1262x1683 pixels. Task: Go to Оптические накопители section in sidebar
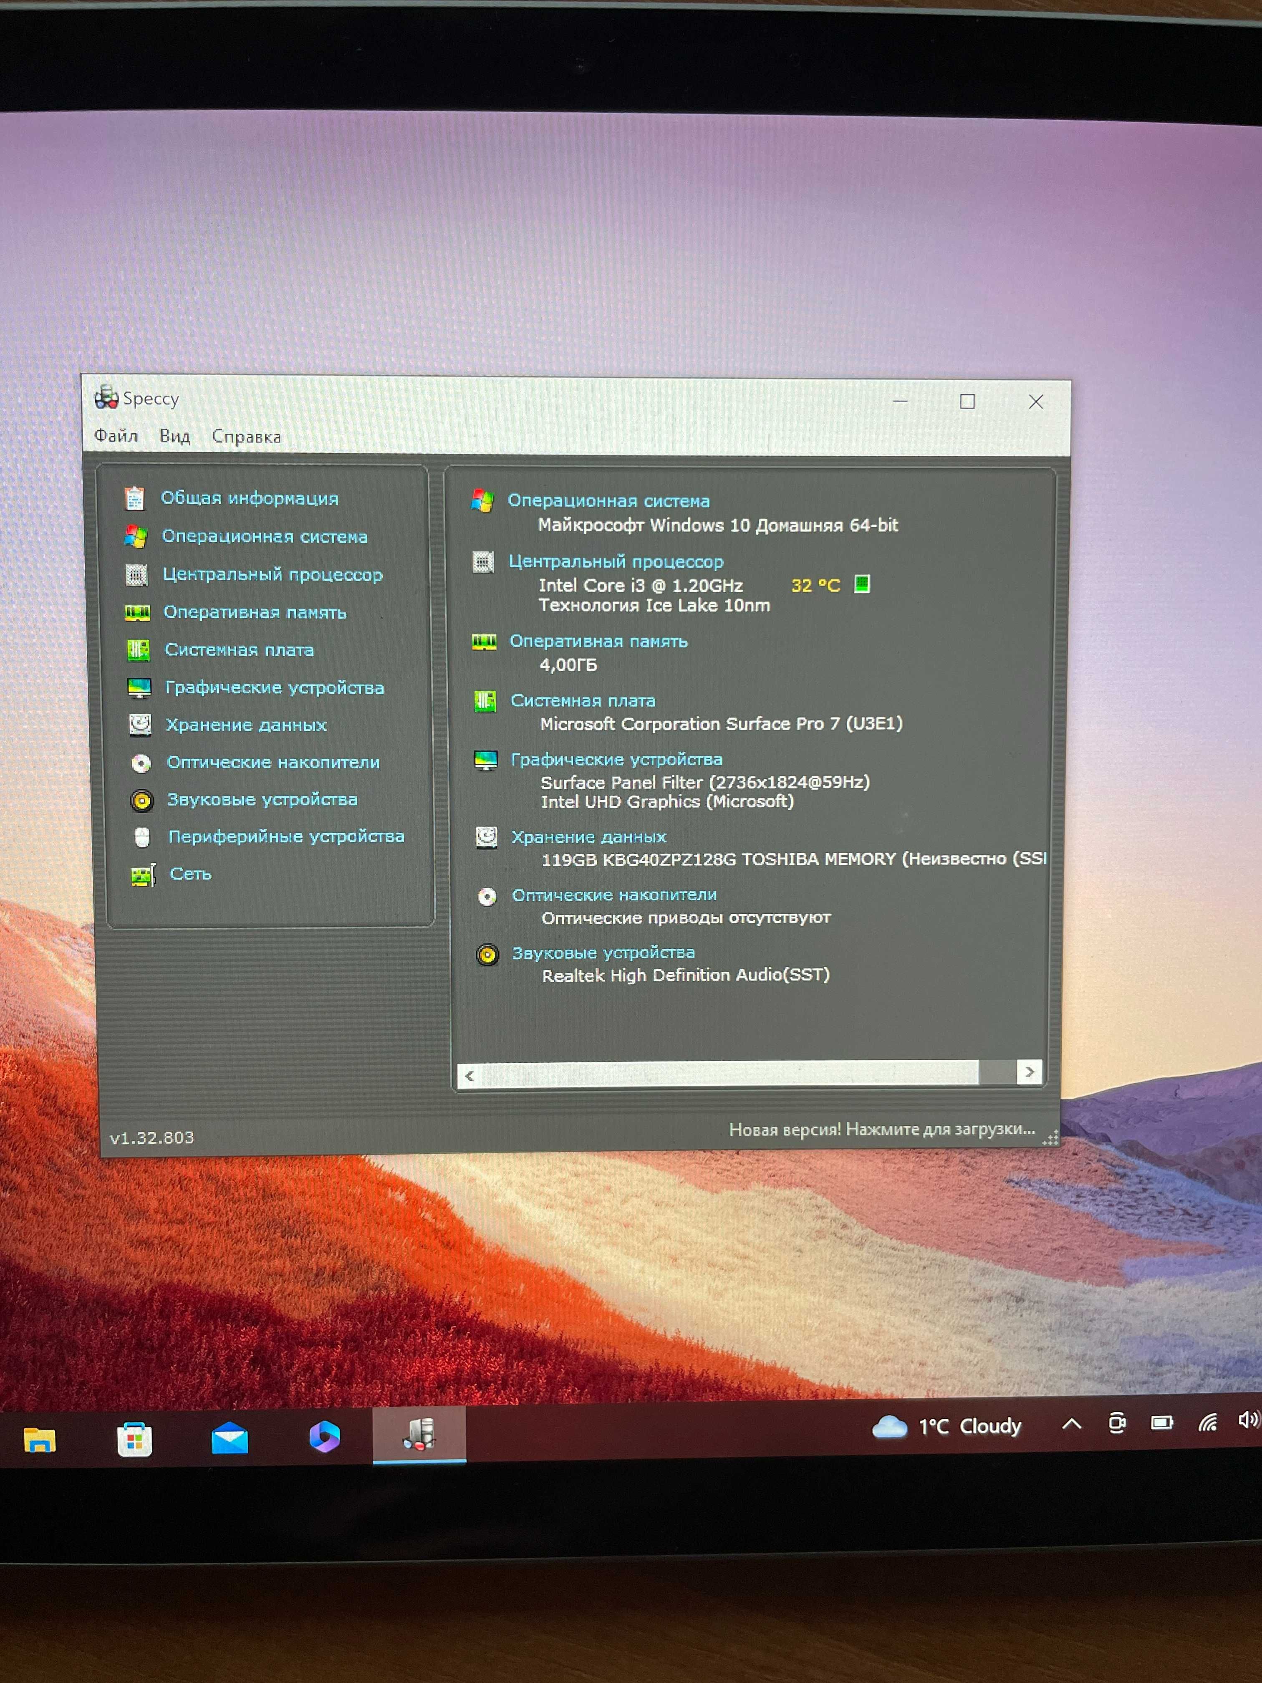[x=273, y=762]
